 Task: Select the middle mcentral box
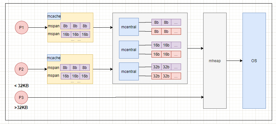[129, 50]
